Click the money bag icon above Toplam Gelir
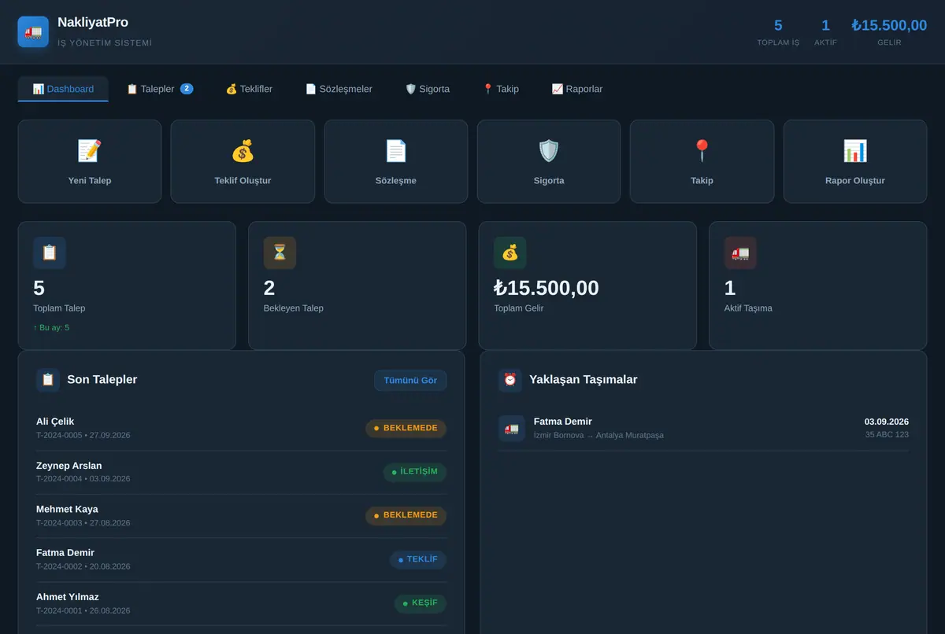This screenshot has height=634, width=945. point(510,253)
